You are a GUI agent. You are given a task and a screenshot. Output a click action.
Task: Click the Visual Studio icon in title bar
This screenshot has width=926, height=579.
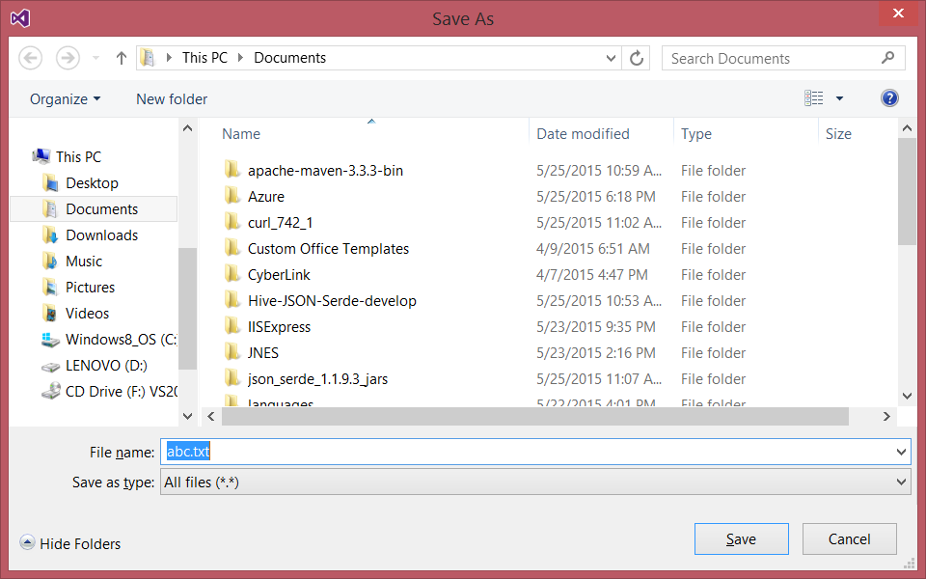click(19, 16)
